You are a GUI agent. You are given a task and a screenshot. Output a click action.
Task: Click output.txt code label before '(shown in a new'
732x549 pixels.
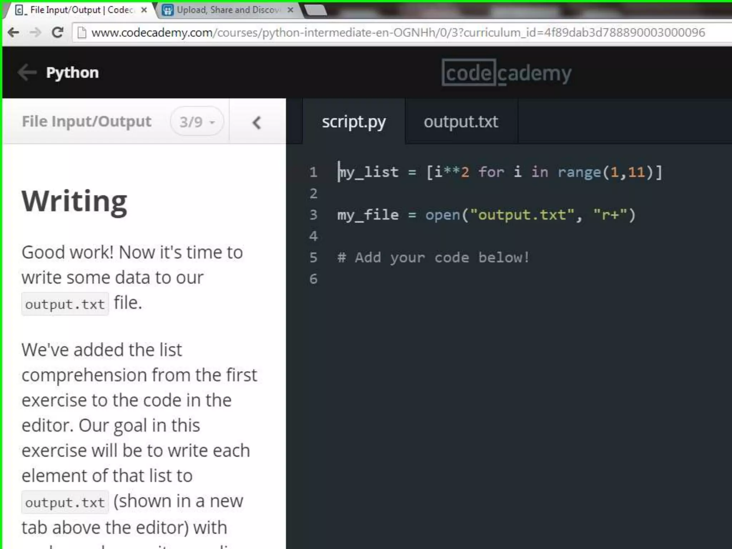pyautogui.click(x=65, y=502)
